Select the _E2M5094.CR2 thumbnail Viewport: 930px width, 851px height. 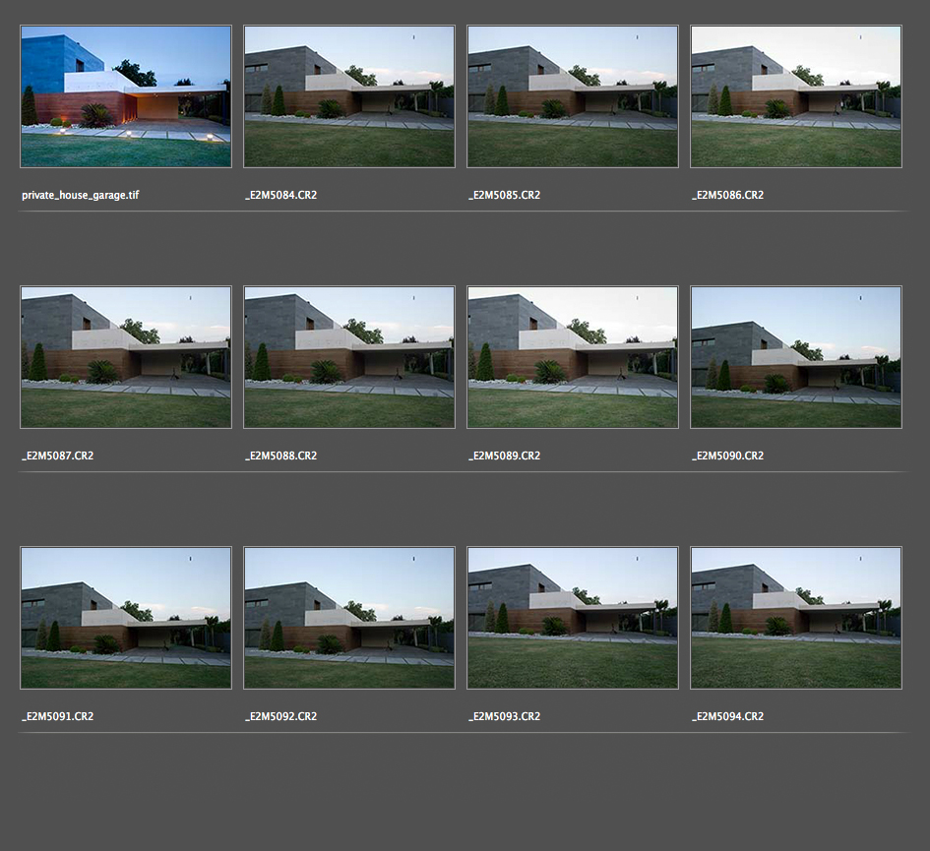(x=796, y=618)
